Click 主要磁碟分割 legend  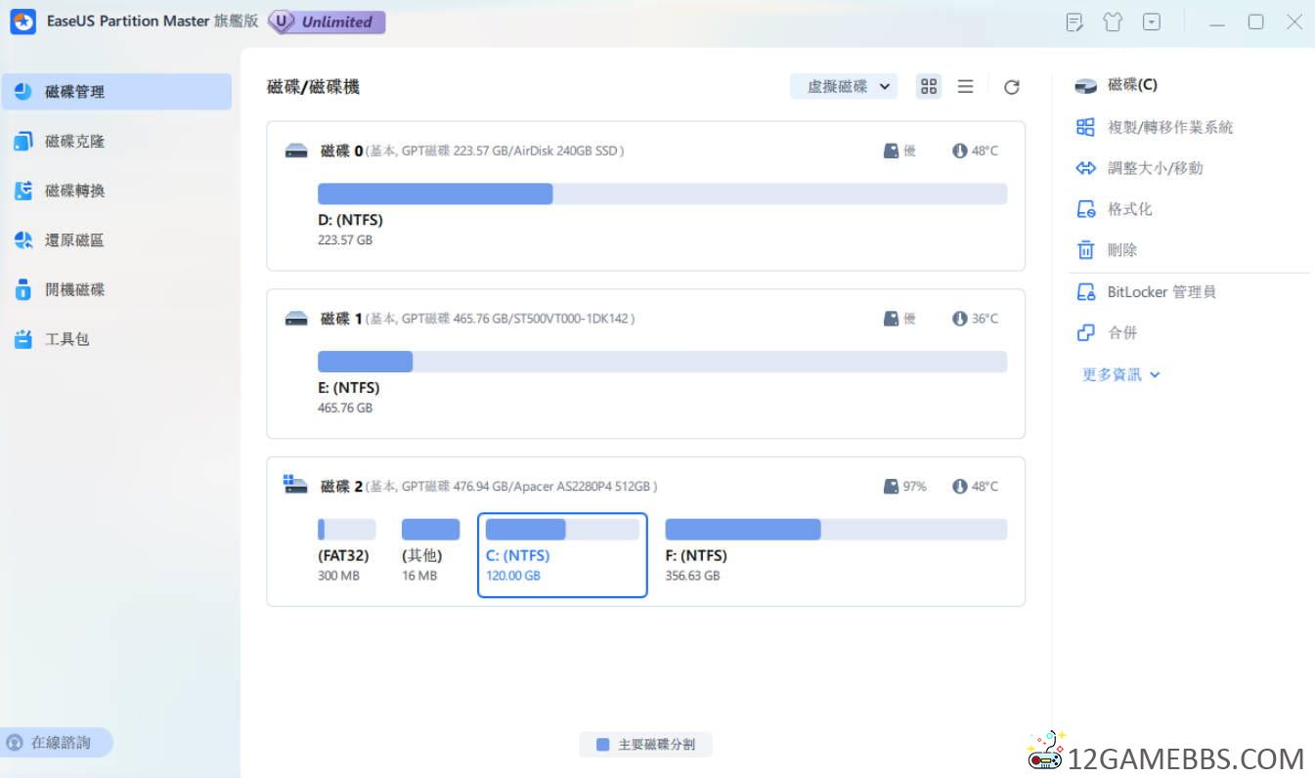coord(645,745)
